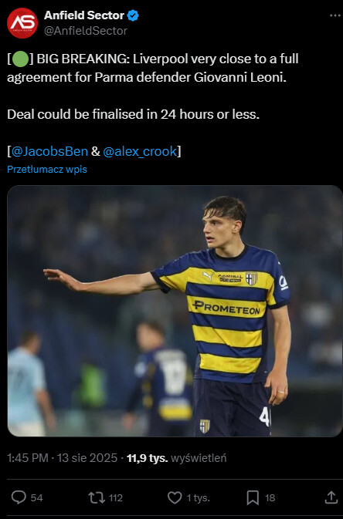Click the 54 replies count
Image resolution: width=343 pixels, height=519 pixels.
37,498
